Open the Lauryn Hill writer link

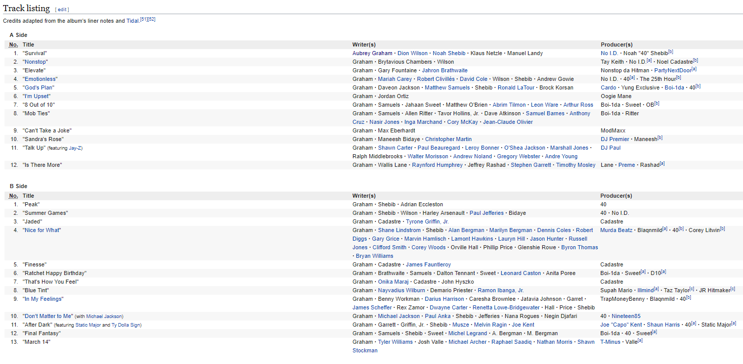tap(511, 239)
